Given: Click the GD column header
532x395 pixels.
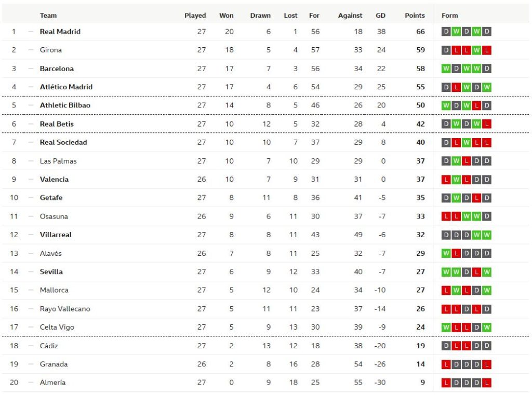Looking at the screenshot, I should (x=380, y=16).
